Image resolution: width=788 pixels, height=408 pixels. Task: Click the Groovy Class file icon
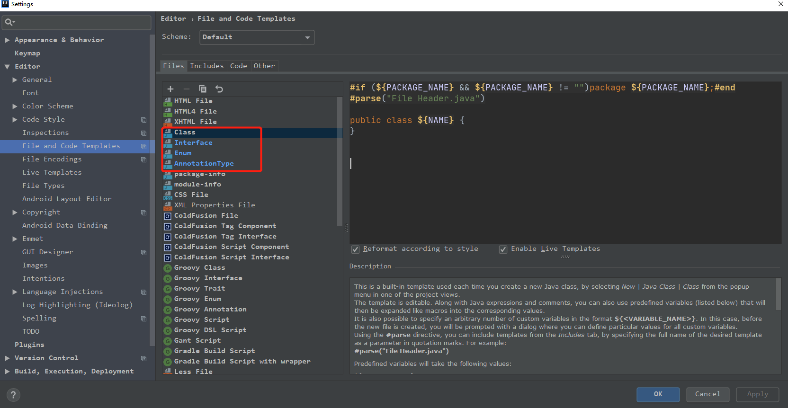click(x=168, y=268)
